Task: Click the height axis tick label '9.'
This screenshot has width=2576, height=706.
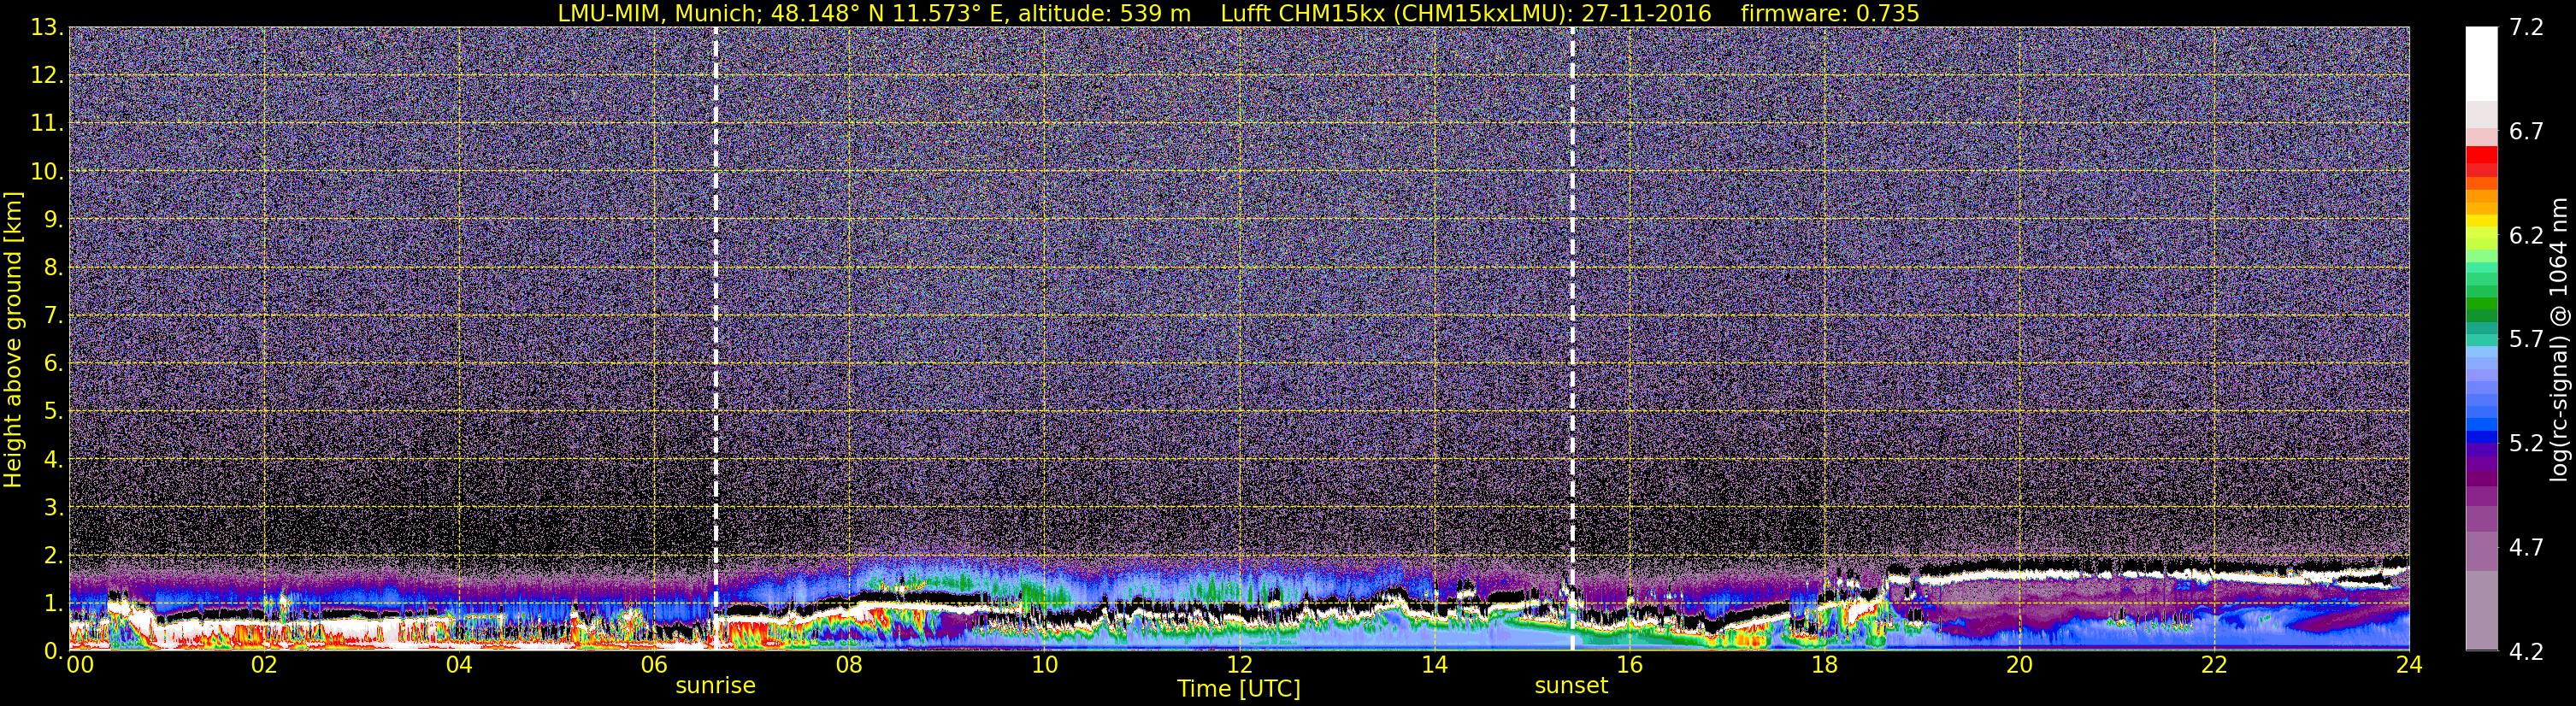Action: coord(53,219)
